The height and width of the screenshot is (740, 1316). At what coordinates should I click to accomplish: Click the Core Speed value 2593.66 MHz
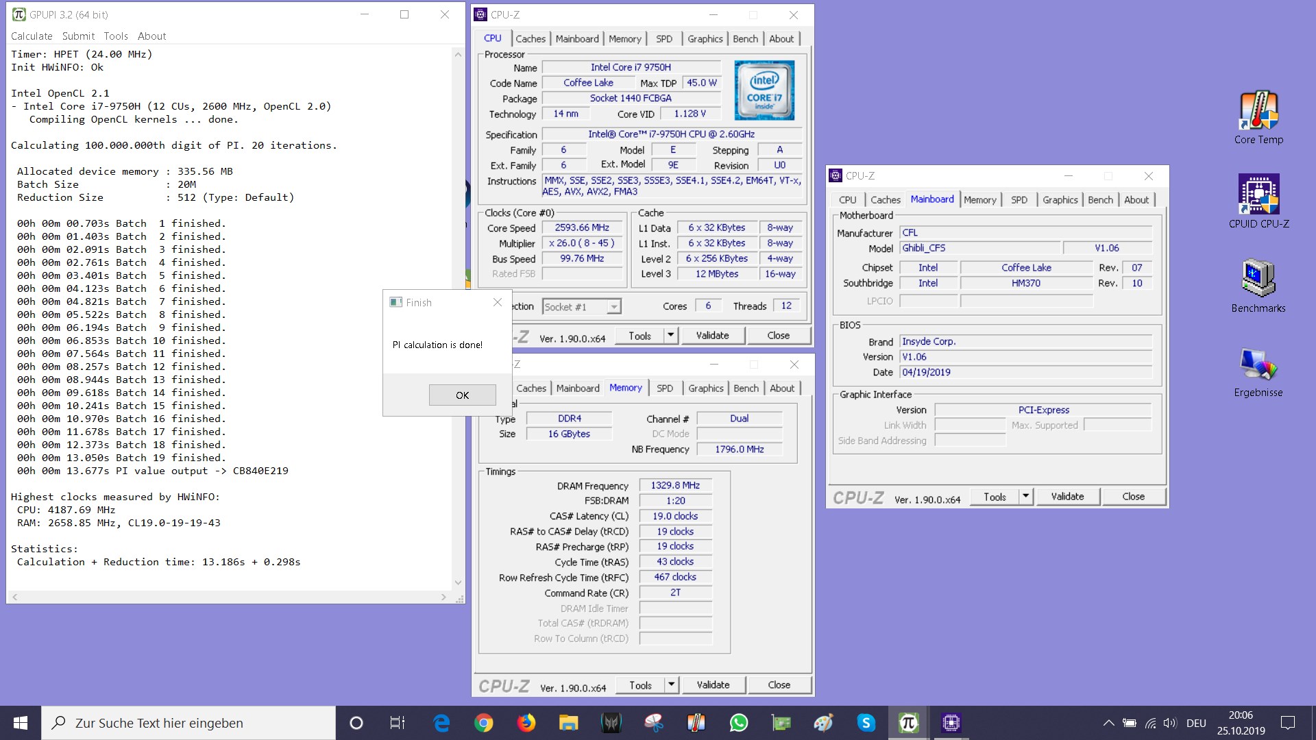click(583, 227)
